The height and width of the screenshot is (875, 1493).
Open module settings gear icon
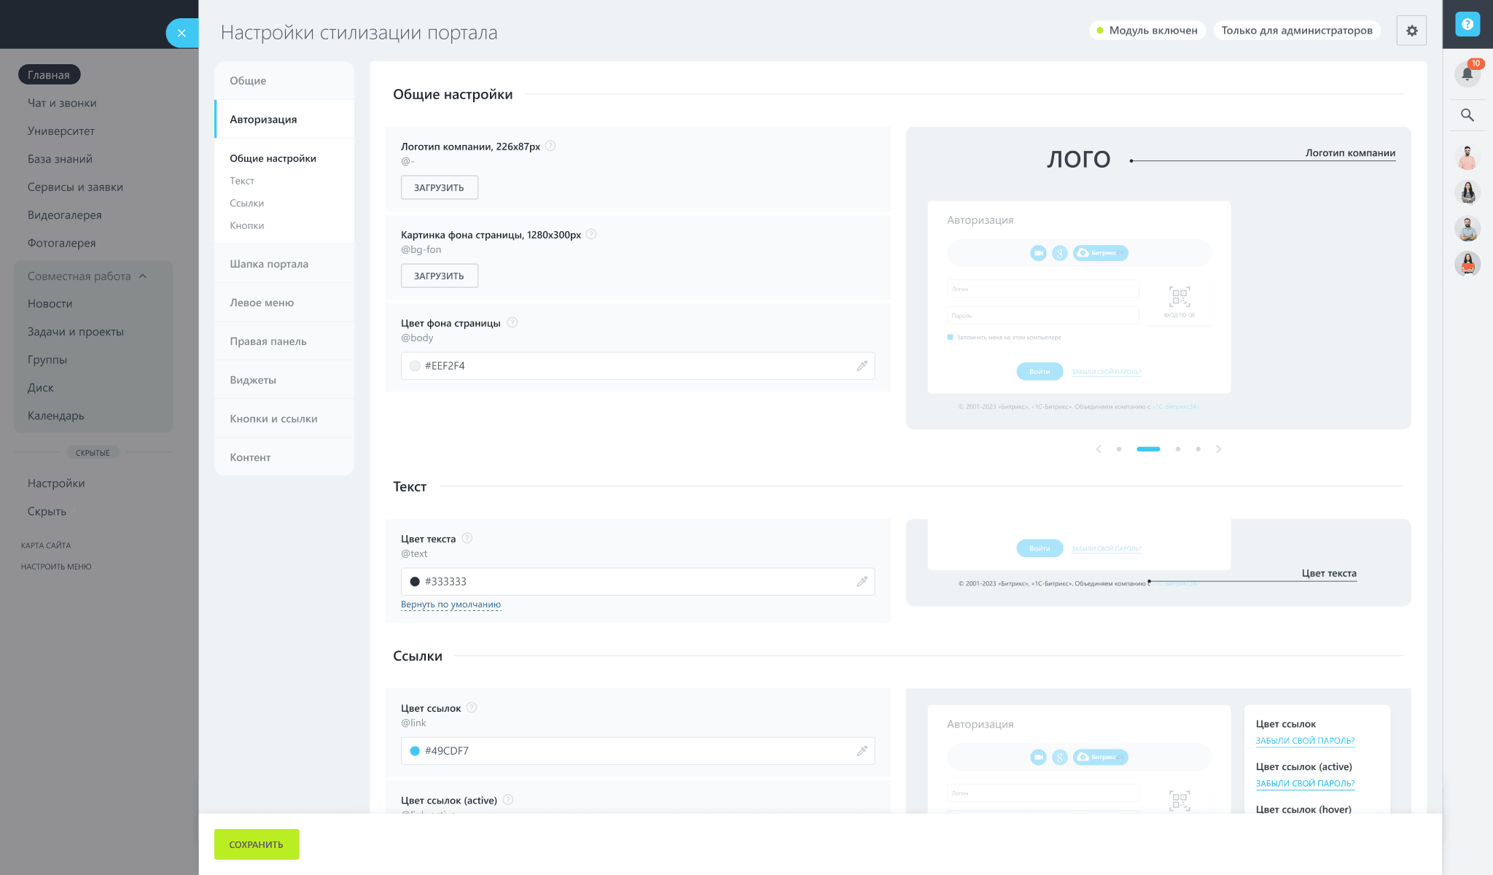pyautogui.click(x=1411, y=31)
